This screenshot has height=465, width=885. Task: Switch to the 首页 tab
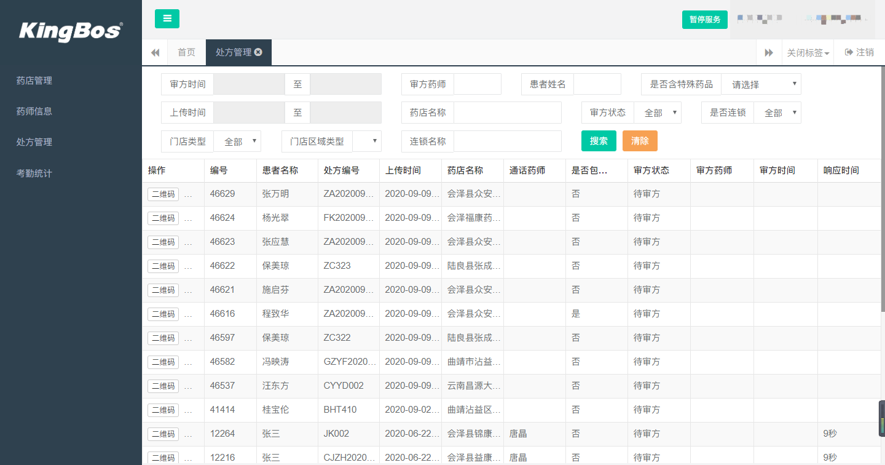(x=186, y=52)
